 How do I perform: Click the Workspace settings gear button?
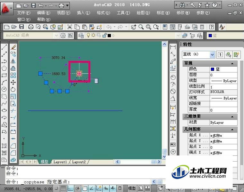[x=63, y=36]
